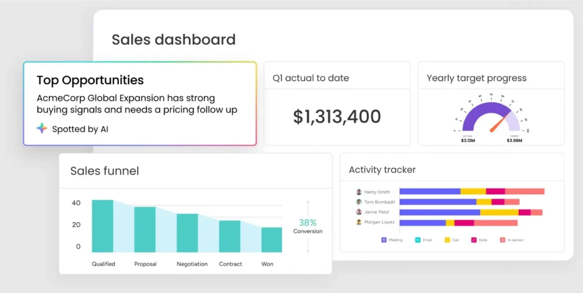This screenshot has height=293, width=583.
Task: Click the 38% conversion figure
Action: pos(308,223)
